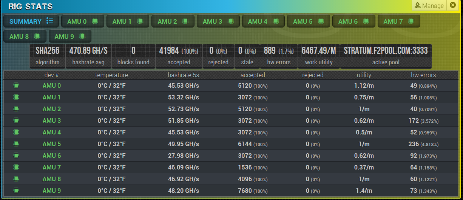Screen dimensions: 463x200
Task: Switch to the AMU 8 tab
Action: pyautogui.click(x=25, y=37)
